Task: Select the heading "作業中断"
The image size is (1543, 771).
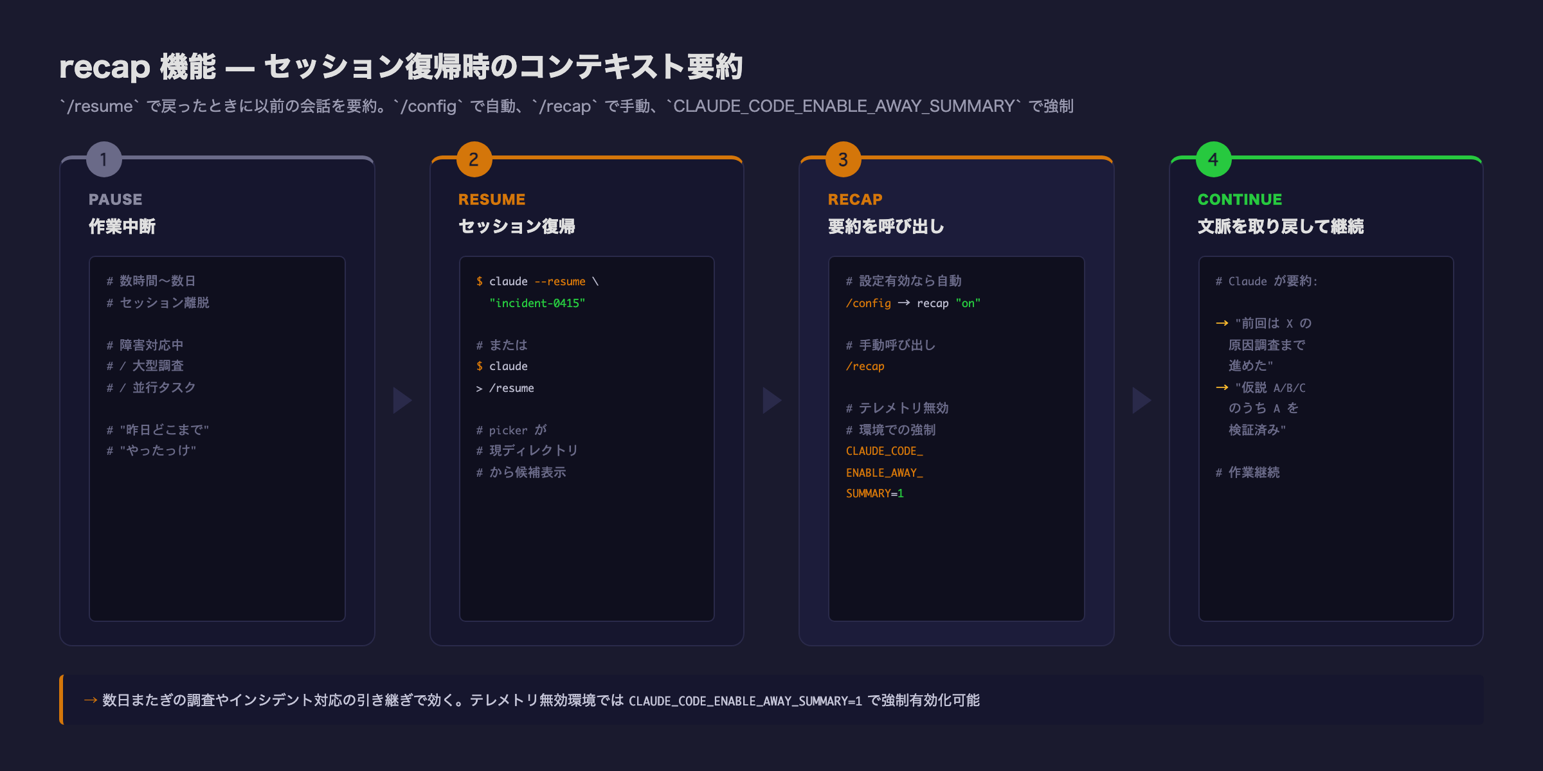Action: coord(122,226)
